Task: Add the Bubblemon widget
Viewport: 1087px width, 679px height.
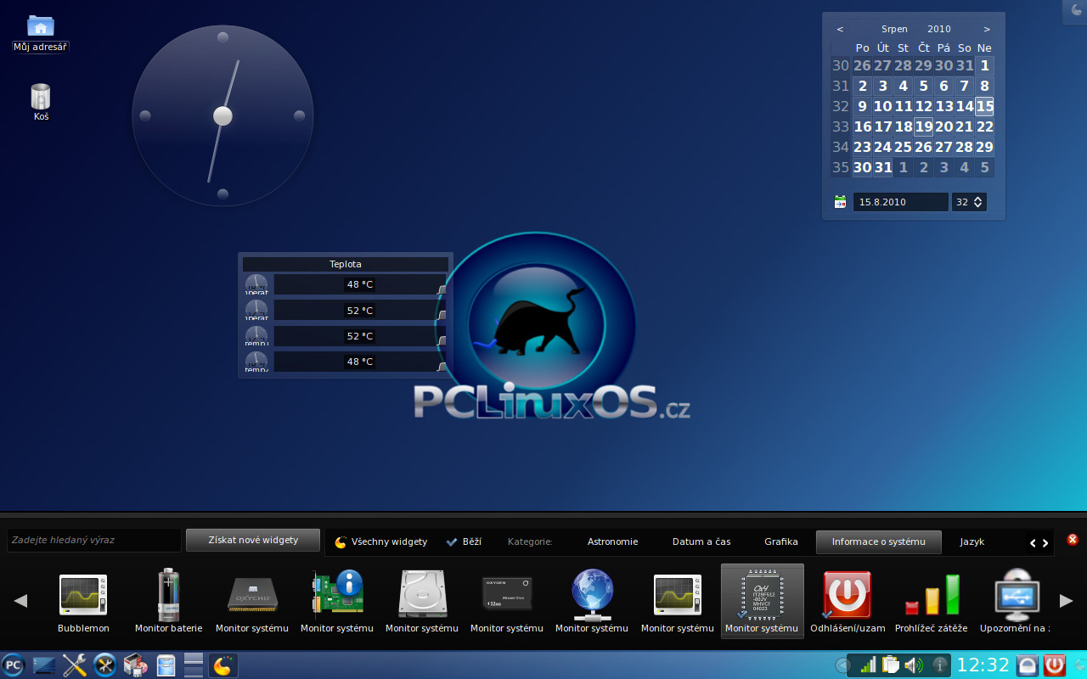Action: (83, 601)
